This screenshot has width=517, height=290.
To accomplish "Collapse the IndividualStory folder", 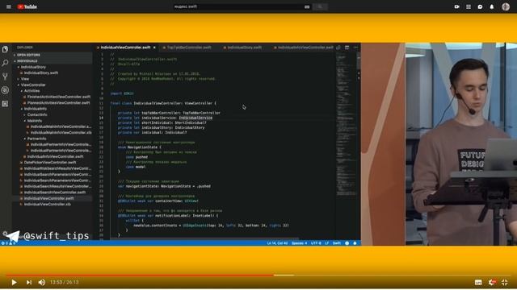I will click(x=33, y=67).
